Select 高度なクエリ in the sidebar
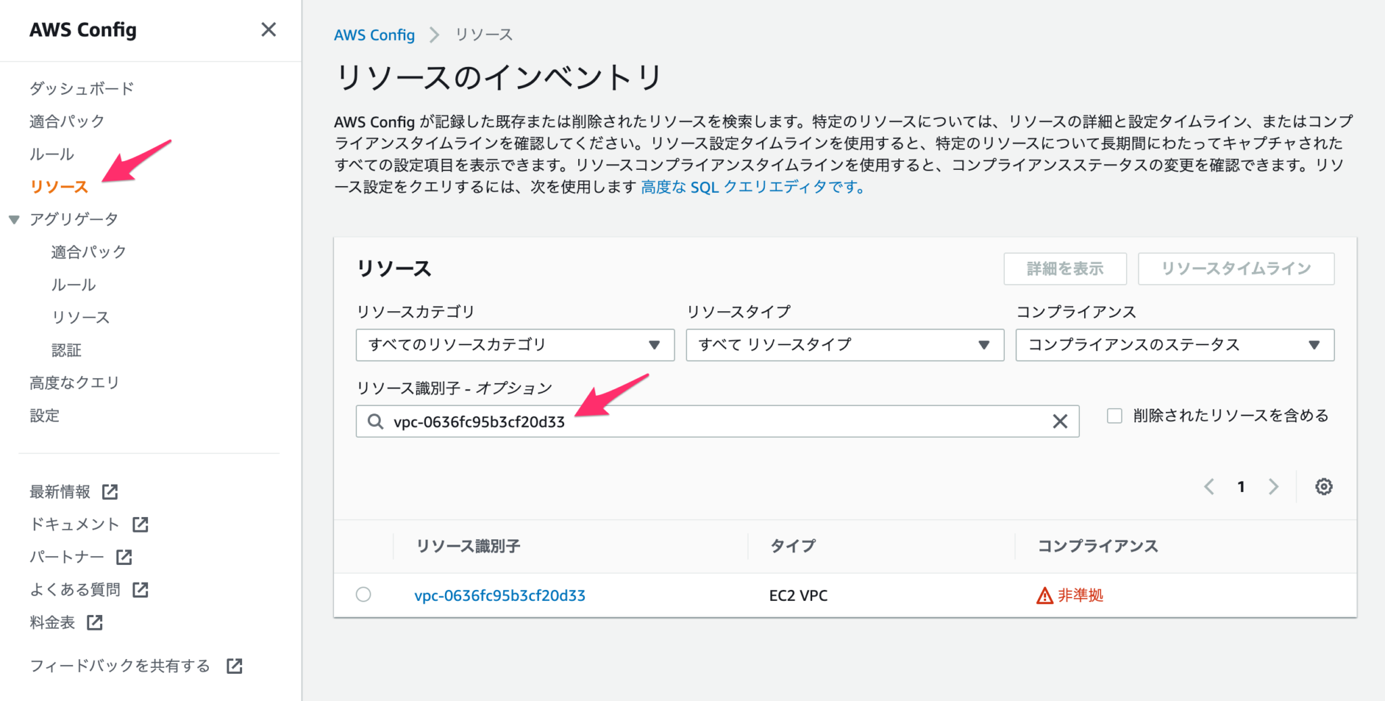This screenshot has width=1385, height=701. point(74,382)
